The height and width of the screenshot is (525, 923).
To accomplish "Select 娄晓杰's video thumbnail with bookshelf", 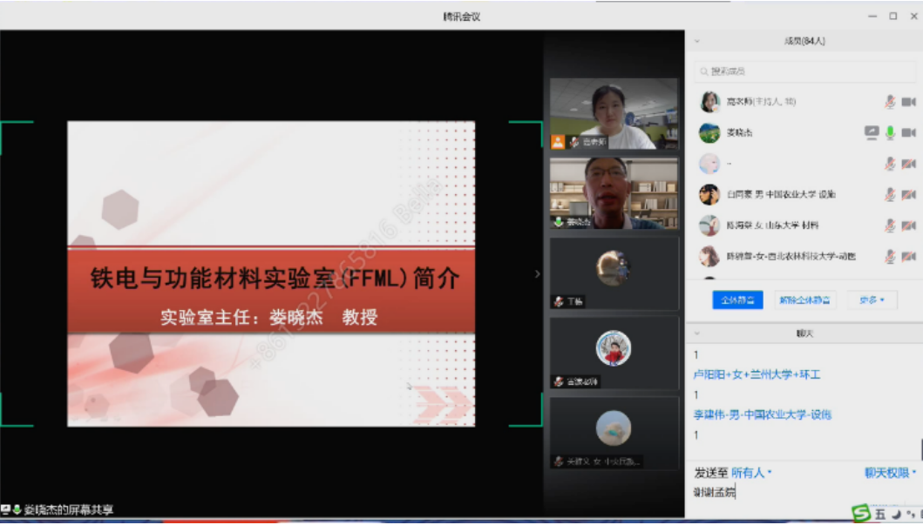I will click(614, 192).
